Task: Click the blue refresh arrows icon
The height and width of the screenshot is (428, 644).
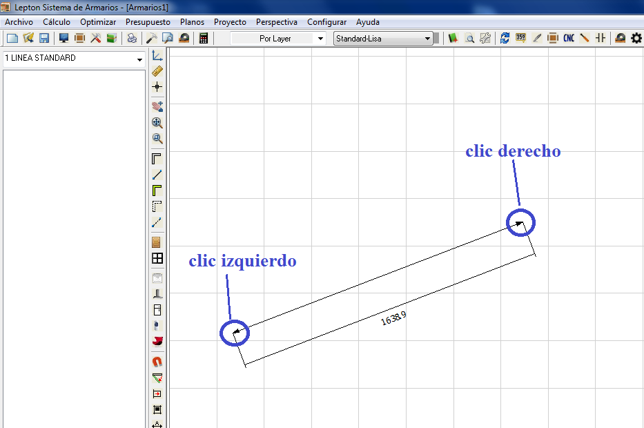Action: pyautogui.click(x=505, y=38)
